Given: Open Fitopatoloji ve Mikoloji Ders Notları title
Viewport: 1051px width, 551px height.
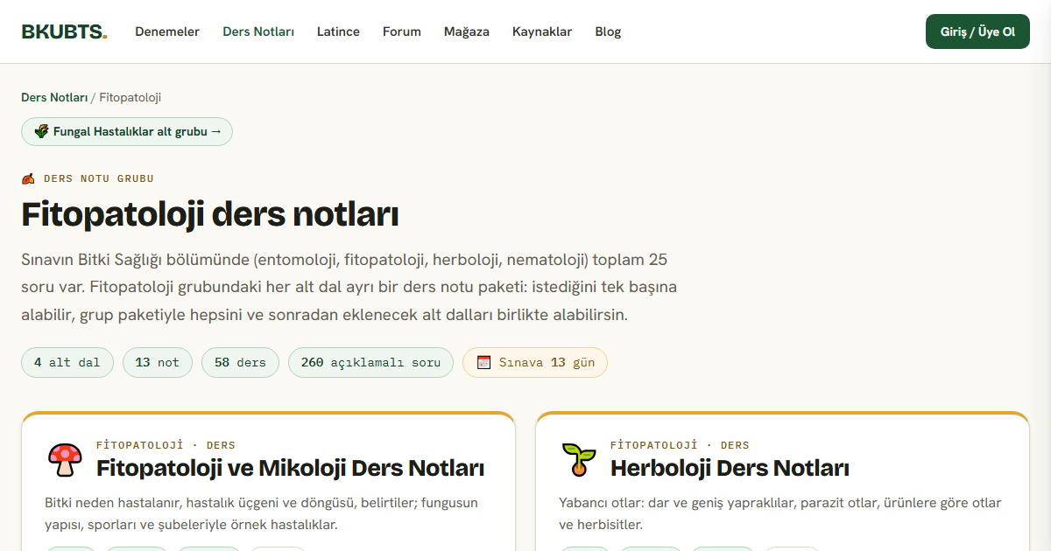Looking at the screenshot, I should click(x=290, y=468).
